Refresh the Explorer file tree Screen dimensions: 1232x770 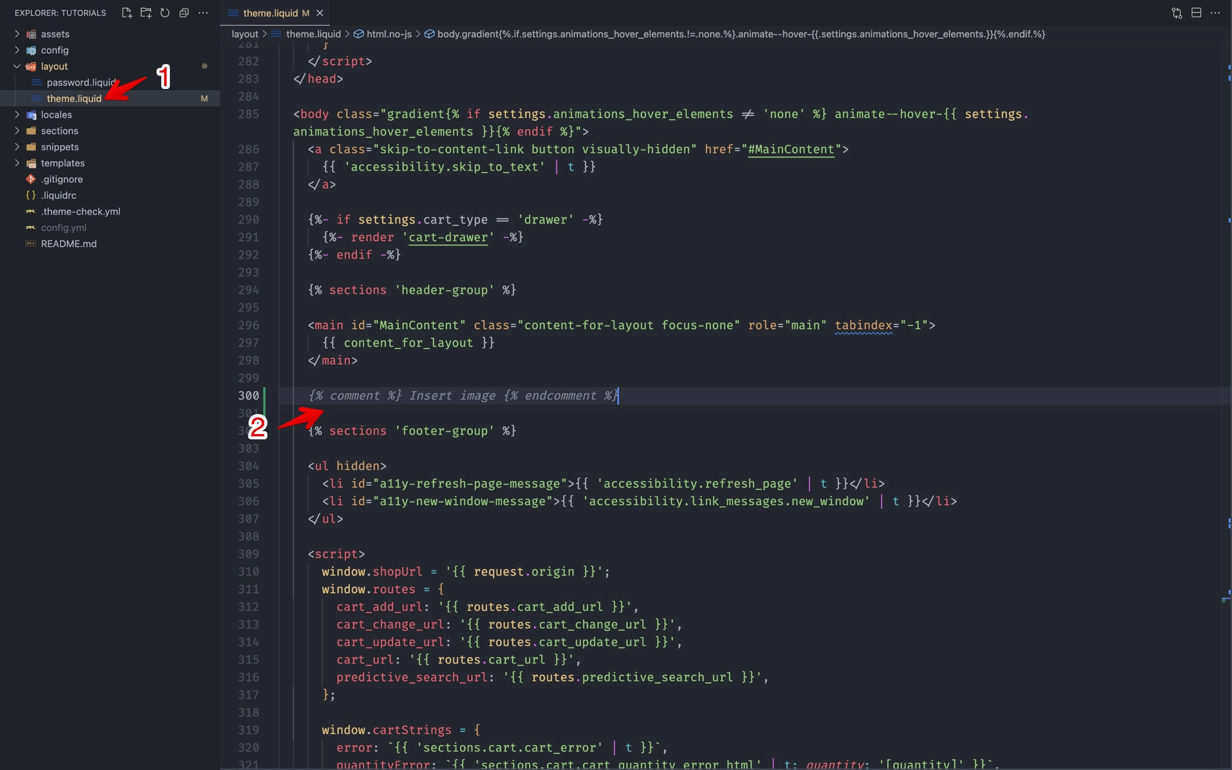pos(165,13)
